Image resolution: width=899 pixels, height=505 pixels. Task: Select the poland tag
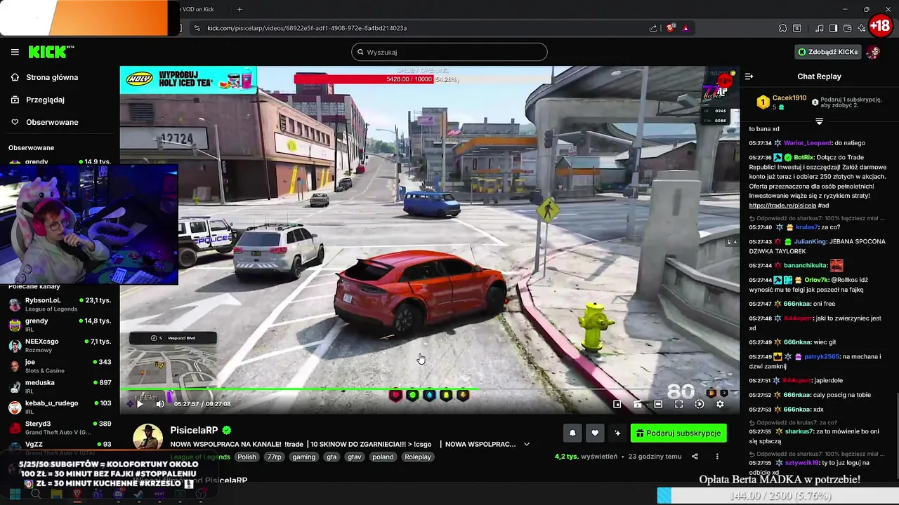pyautogui.click(x=383, y=457)
